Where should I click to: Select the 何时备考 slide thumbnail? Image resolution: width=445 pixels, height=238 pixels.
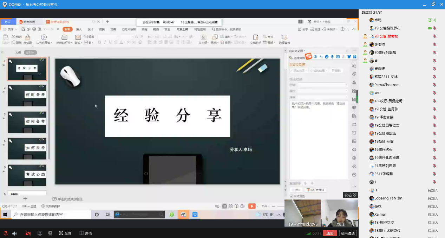27,96
